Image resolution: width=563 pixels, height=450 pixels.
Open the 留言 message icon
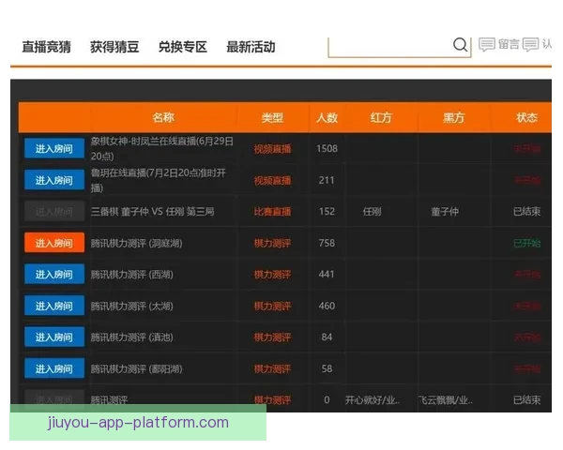click(487, 45)
